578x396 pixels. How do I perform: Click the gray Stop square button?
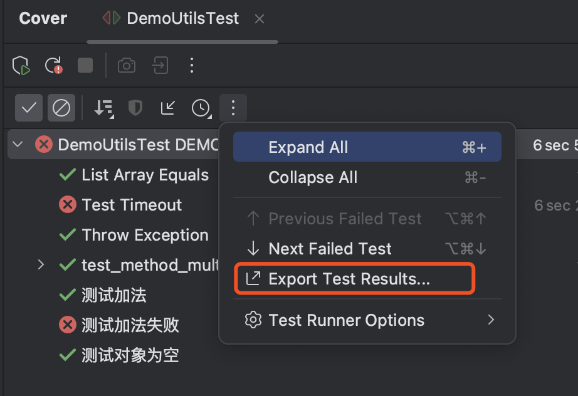85,65
